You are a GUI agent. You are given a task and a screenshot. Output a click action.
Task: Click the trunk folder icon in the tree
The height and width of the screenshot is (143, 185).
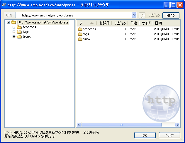19,37
